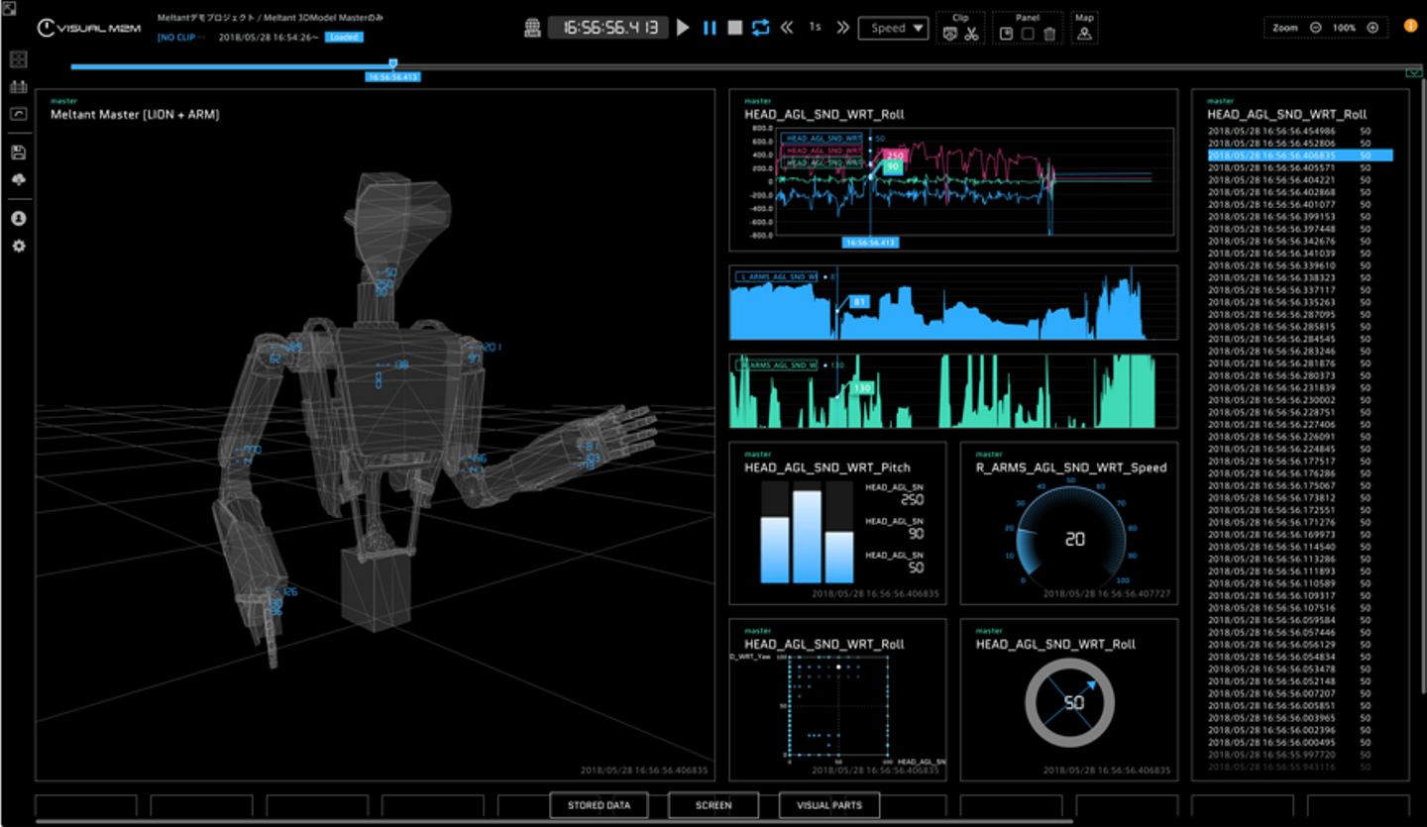Open the VISUAL PARTS tab

[x=828, y=805]
